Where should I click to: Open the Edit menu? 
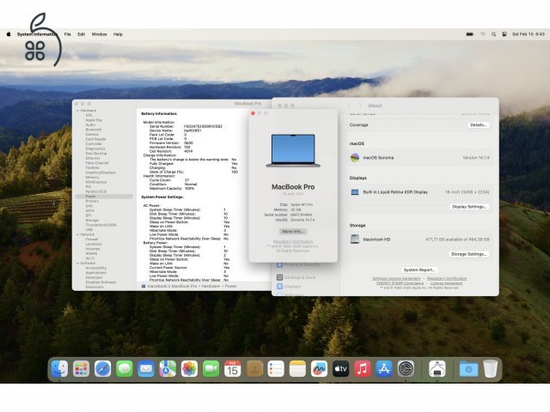(82, 34)
